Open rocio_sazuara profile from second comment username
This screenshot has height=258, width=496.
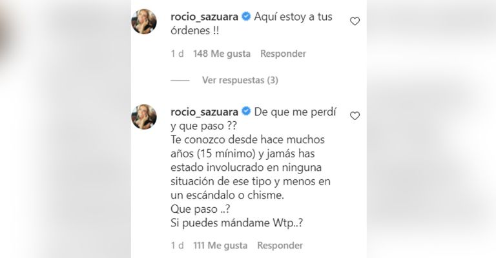(x=204, y=112)
